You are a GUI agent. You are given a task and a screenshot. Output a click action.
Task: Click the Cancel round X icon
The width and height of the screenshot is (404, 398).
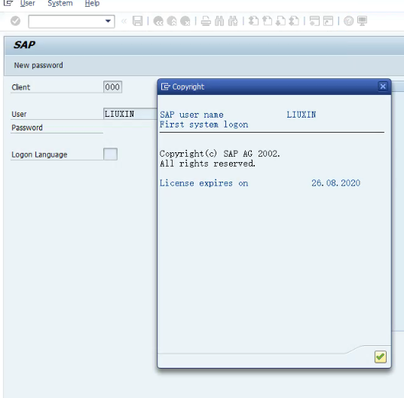pos(185,21)
